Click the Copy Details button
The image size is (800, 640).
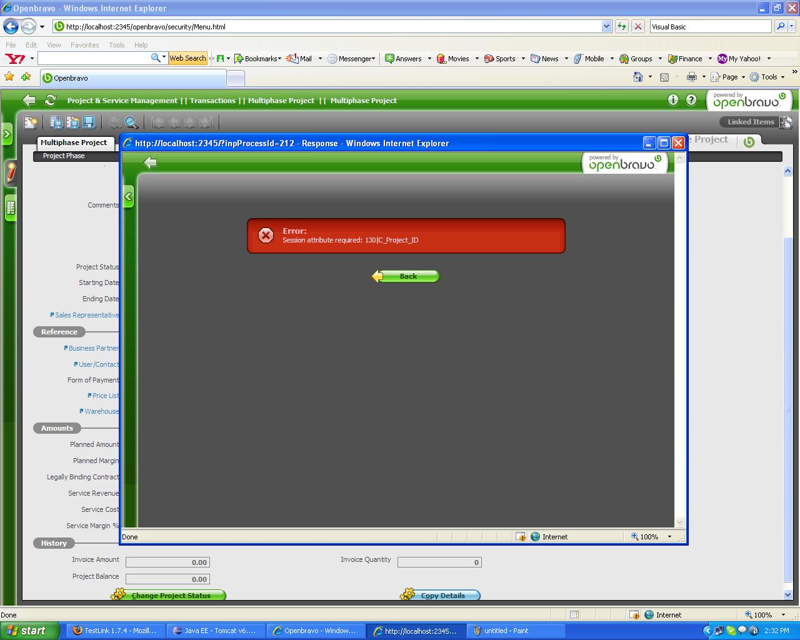click(x=441, y=596)
